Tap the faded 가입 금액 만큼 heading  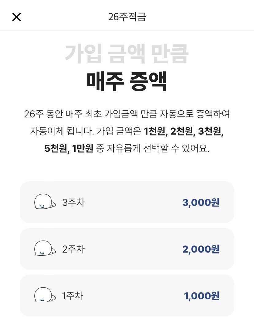coord(127,54)
